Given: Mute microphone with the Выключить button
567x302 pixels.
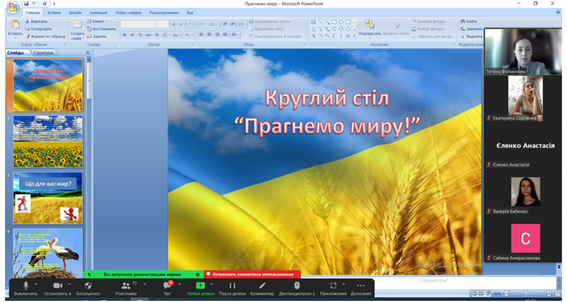Looking at the screenshot, I should click(26, 286).
